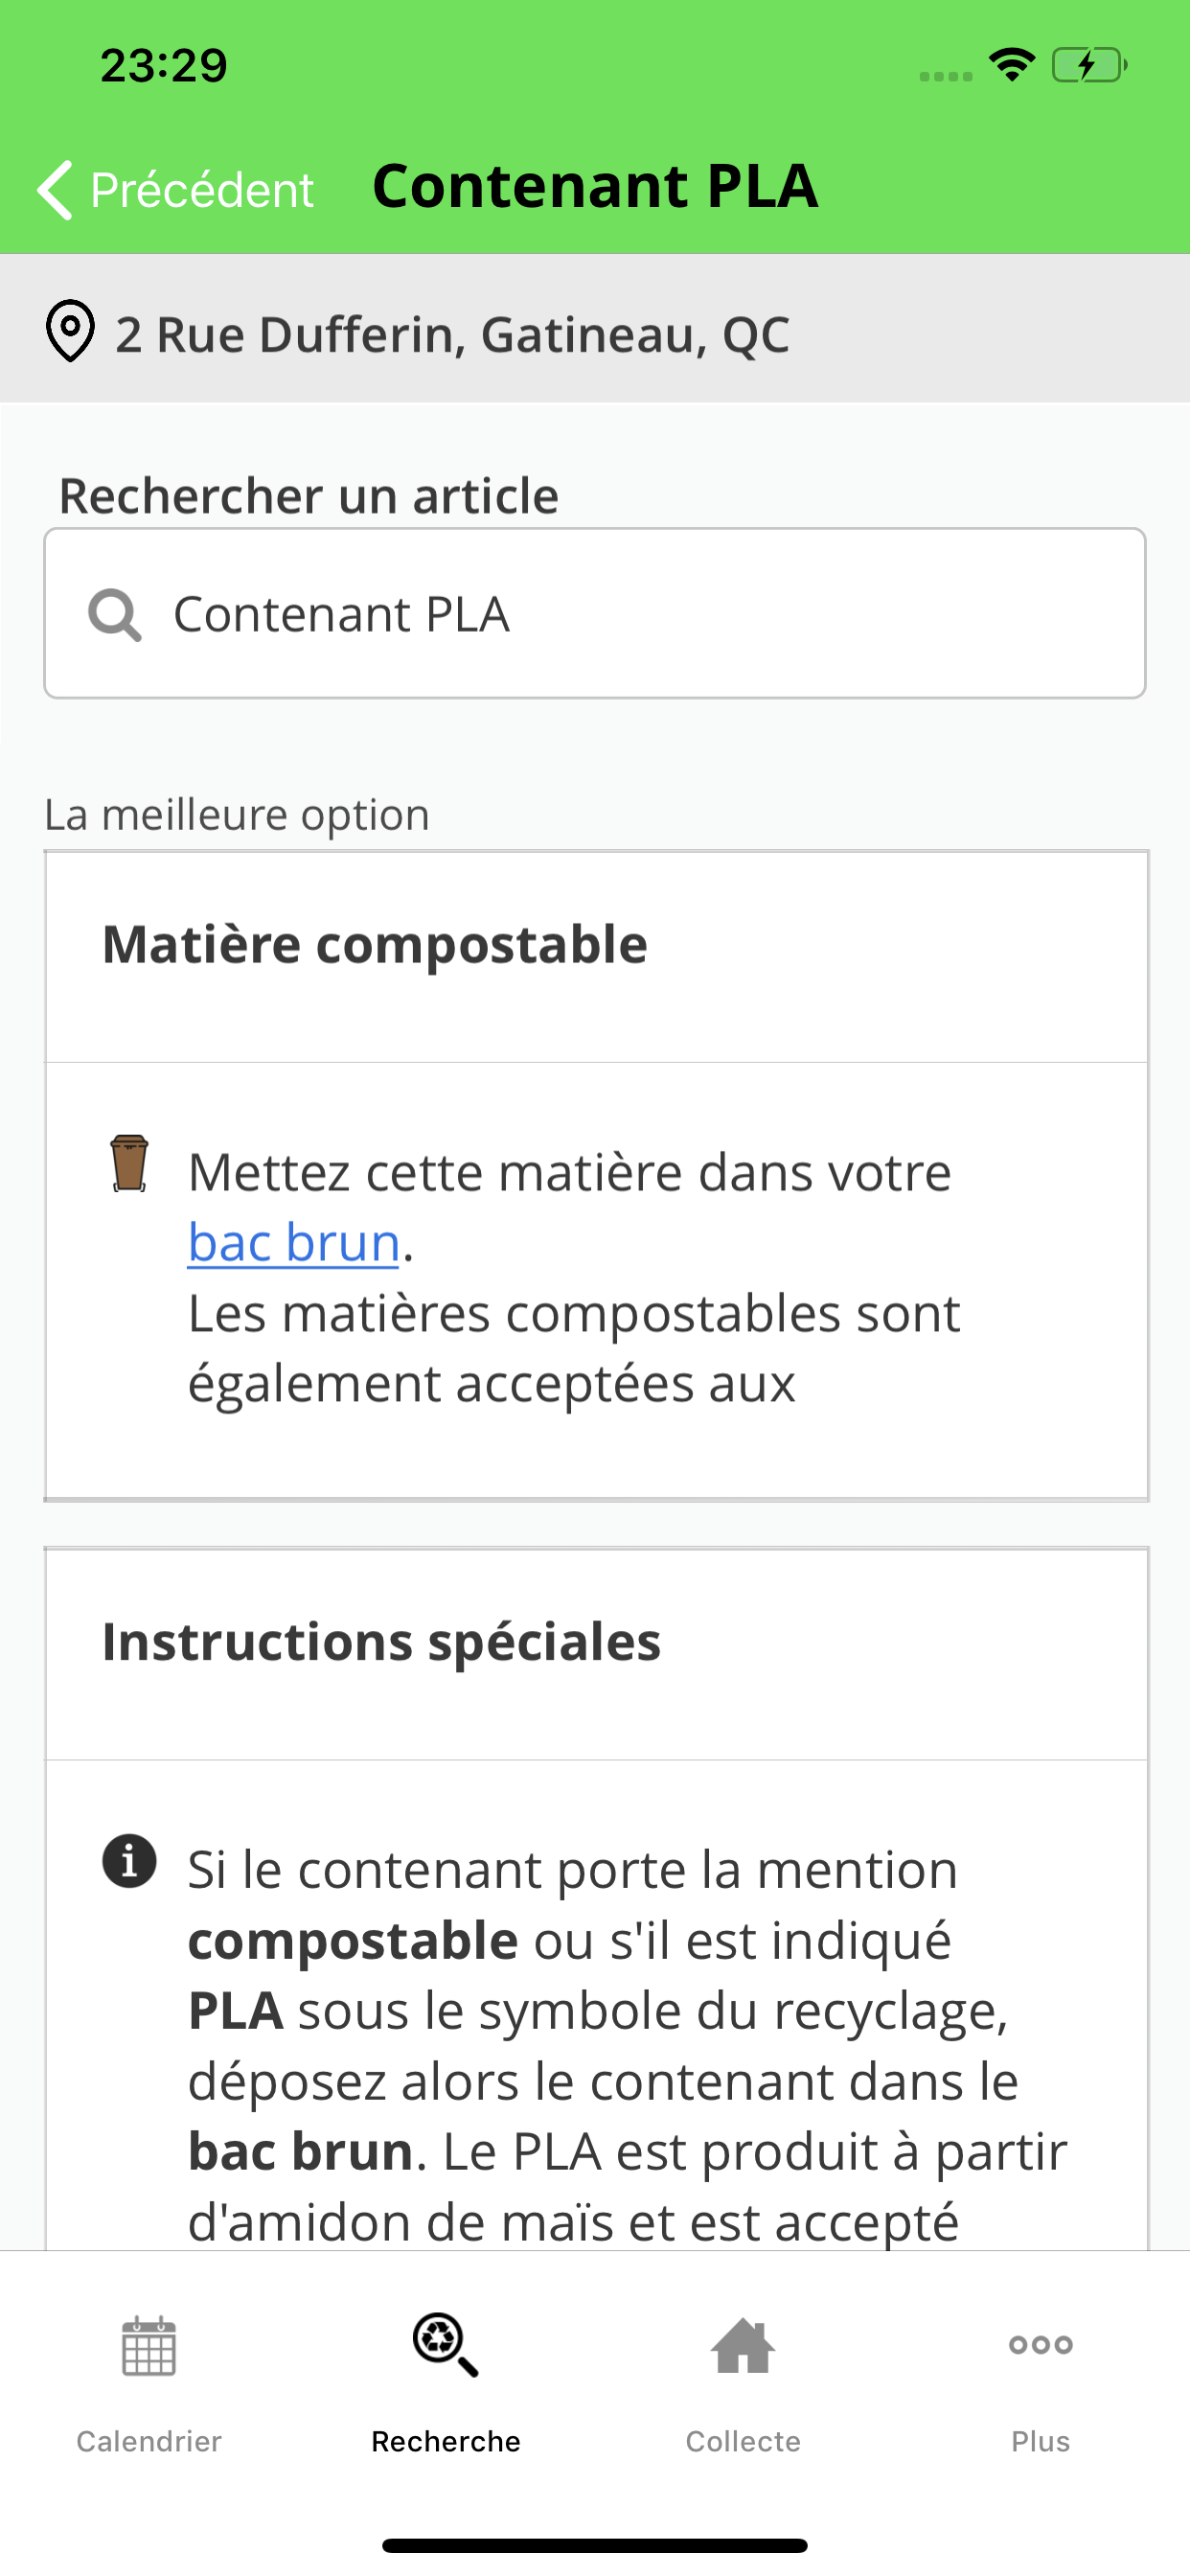
Task: Open address 2 Rue Dufferin, Gatineau
Action: (x=452, y=334)
